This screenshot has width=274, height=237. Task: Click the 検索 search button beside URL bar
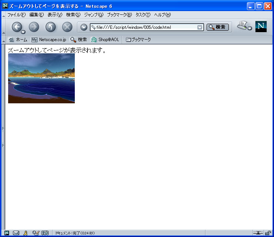point(218,27)
